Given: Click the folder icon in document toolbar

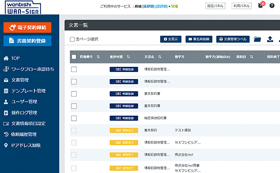Looking at the screenshot, I should point(257,39).
